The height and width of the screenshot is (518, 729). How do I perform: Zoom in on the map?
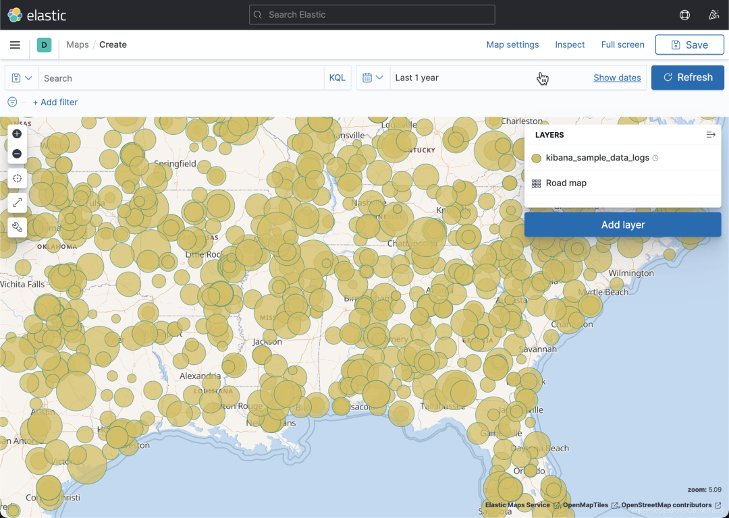[x=17, y=134]
